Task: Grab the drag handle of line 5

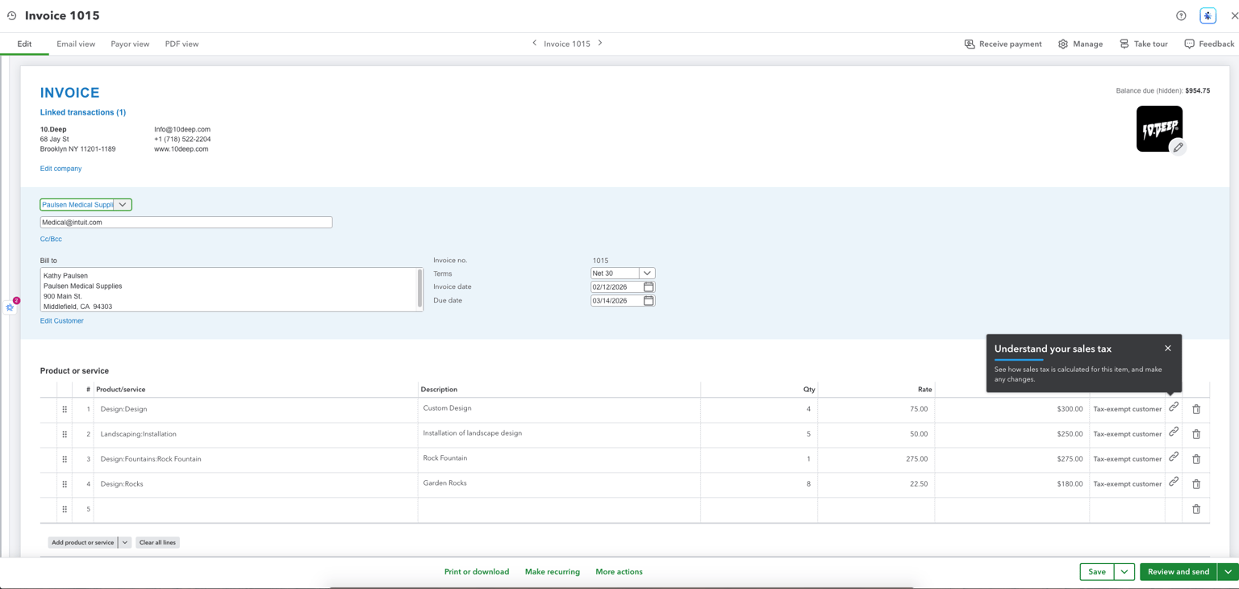Action: point(65,509)
